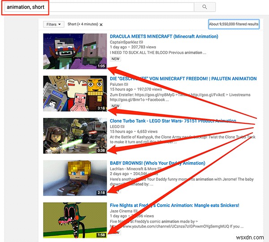Open the BABY DROWNS video thumbnail
The image size is (269, 242).
75,178
